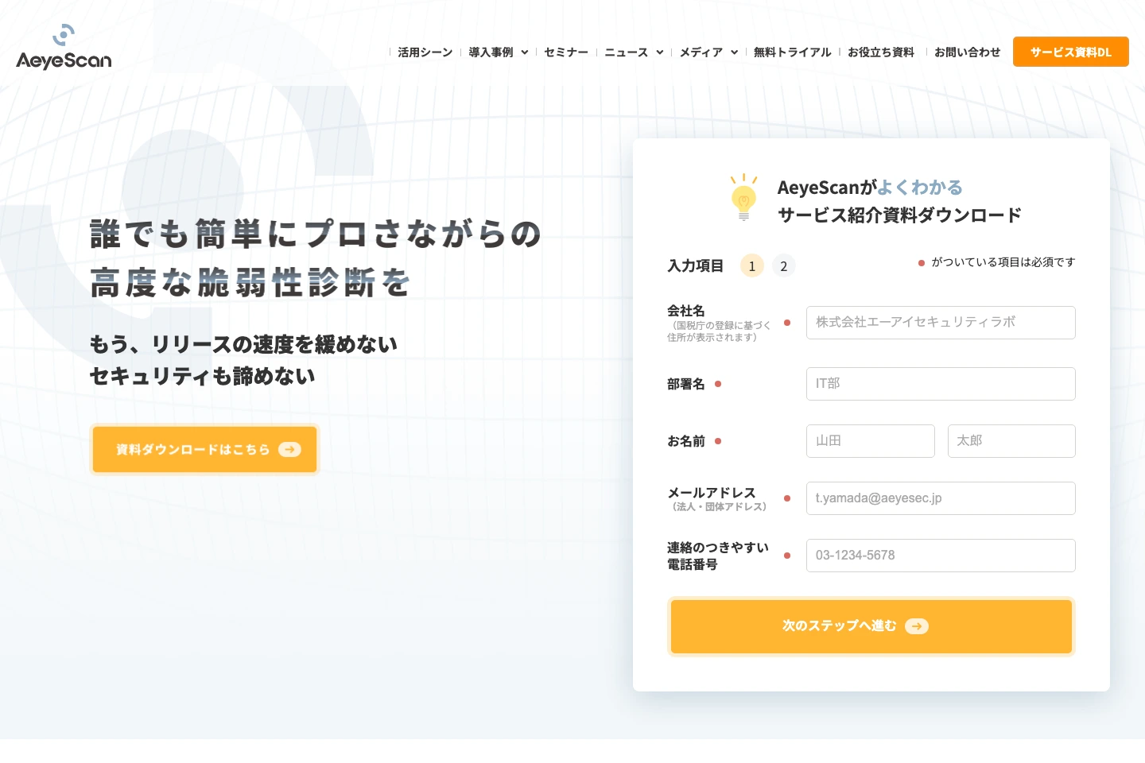The image size is (1145, 763).
Task: Focus the 会社名 input field
Action: tap(941, 323)
